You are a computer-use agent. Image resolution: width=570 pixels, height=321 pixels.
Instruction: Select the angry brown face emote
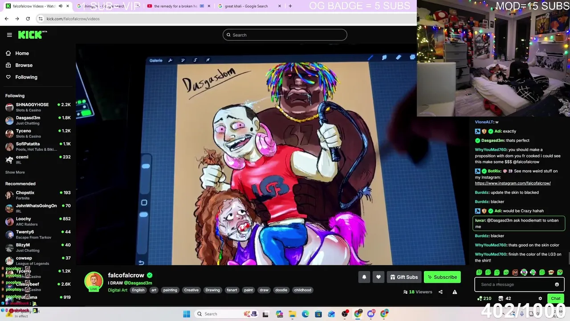[x=515, y=272]
